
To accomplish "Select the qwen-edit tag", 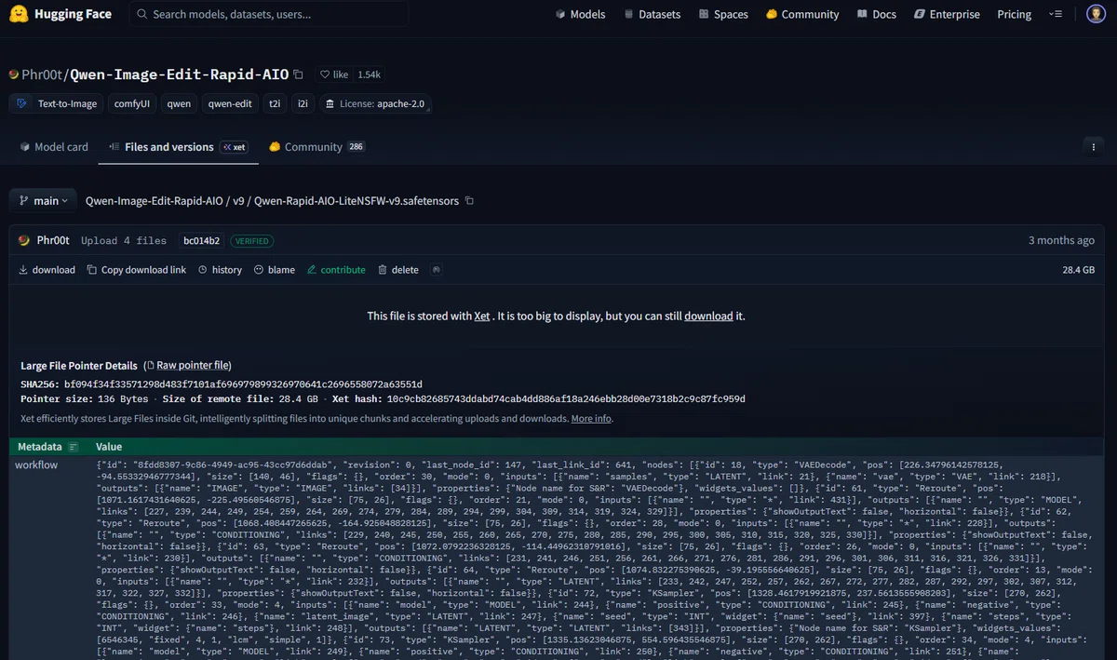I will click(230, 103).
